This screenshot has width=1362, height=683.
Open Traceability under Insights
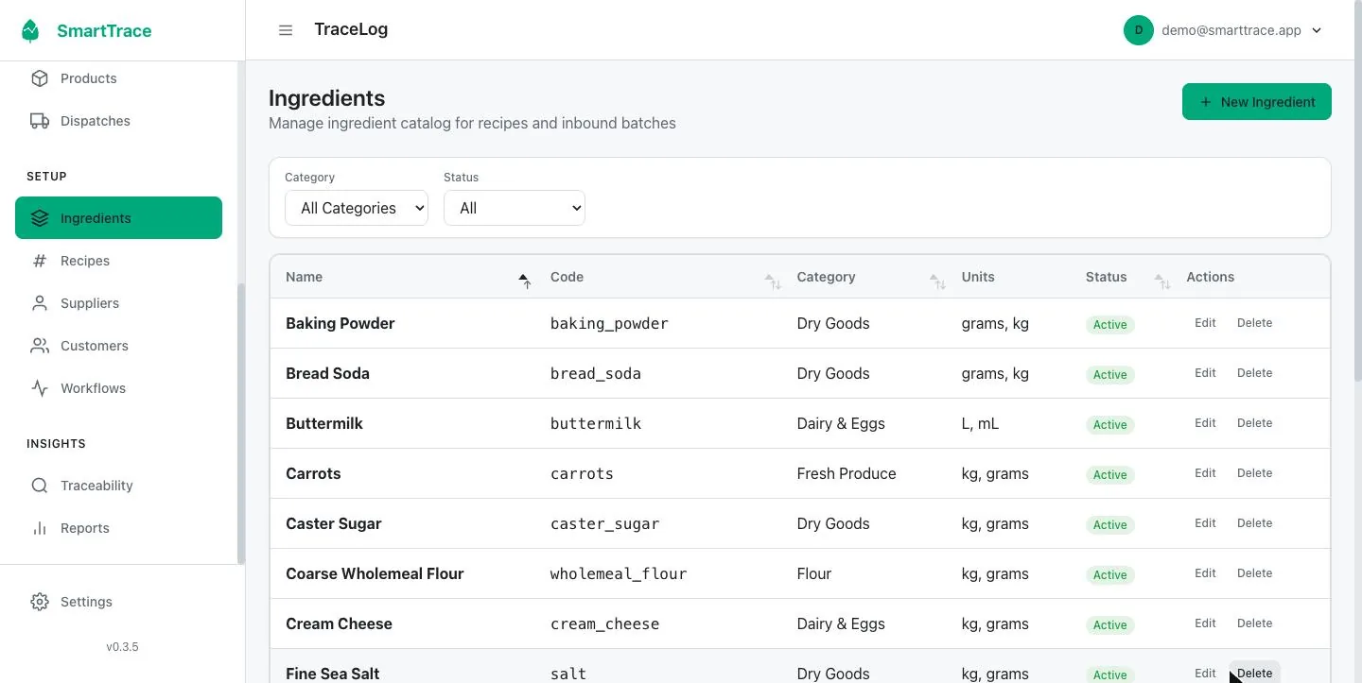pyautogui.click(x=118, y=486)
